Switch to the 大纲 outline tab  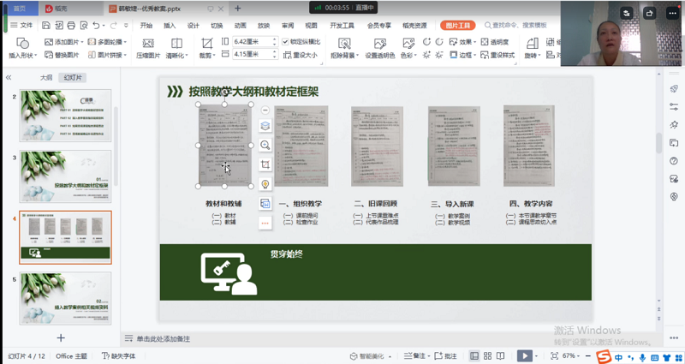[45, 77]
